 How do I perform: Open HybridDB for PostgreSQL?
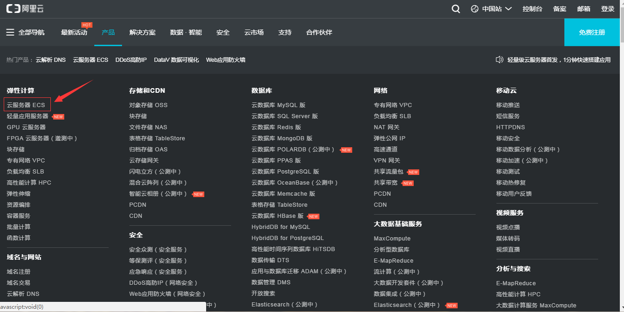(288, 238)
